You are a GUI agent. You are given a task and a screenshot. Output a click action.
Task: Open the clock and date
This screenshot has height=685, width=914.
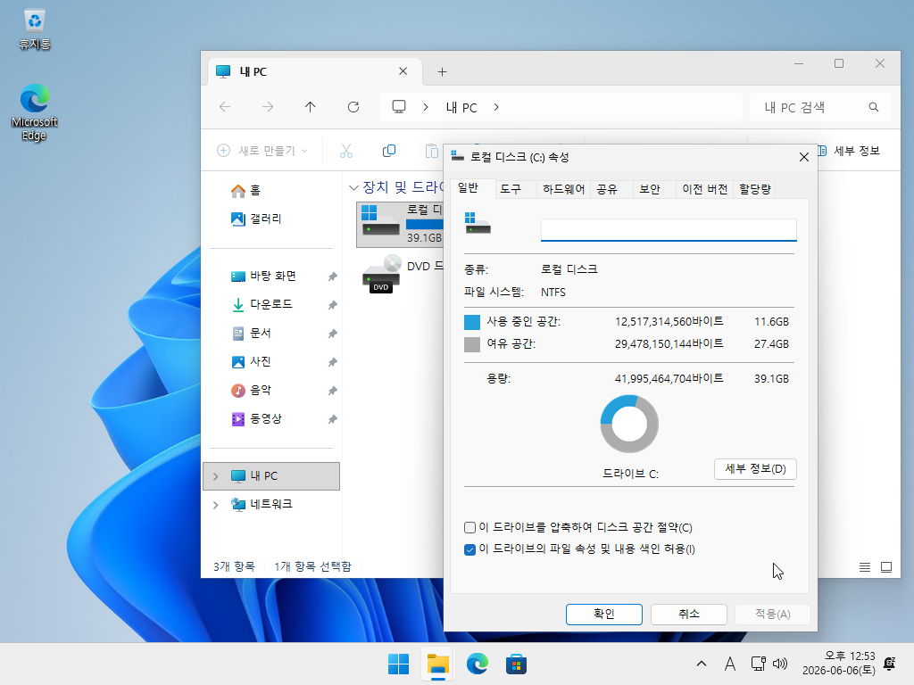click(x=838, y=664)
